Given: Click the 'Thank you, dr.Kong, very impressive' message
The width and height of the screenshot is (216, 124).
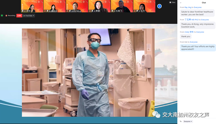Looking at the screenshot, I should 198,25.
